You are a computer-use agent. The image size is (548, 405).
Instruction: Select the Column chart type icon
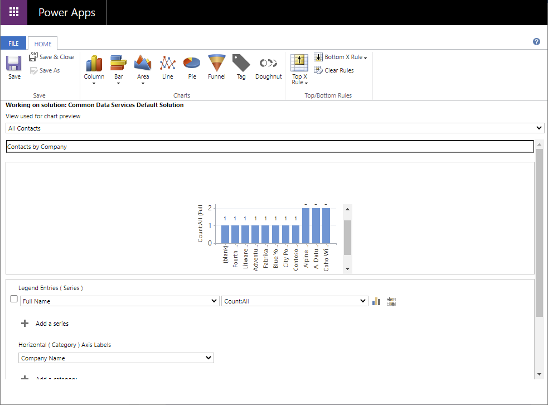click(x=94, y=63)
